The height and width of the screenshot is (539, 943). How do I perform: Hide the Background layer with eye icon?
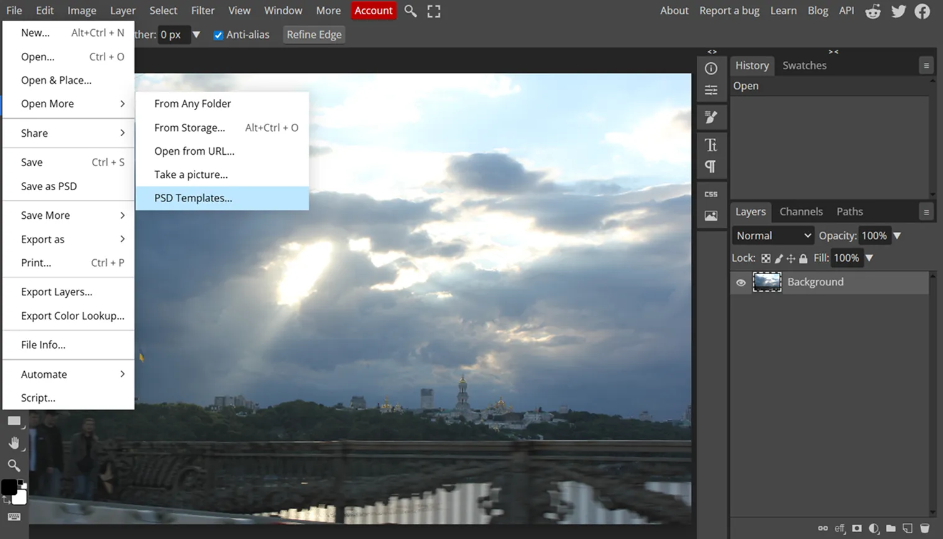[741, 282]
